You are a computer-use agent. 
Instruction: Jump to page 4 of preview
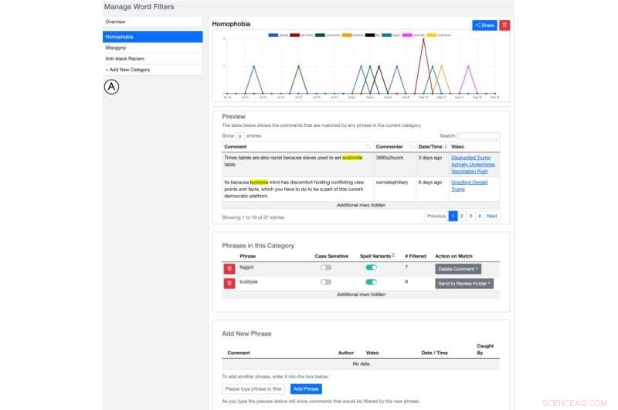point(480,217)
